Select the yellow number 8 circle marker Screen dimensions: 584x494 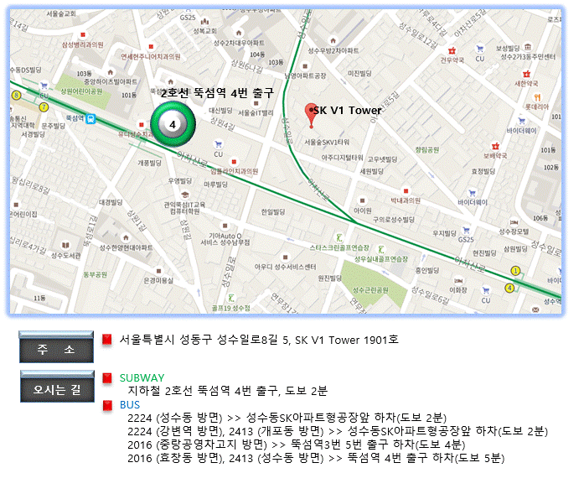pyautogui.click(x=16, y=95)
